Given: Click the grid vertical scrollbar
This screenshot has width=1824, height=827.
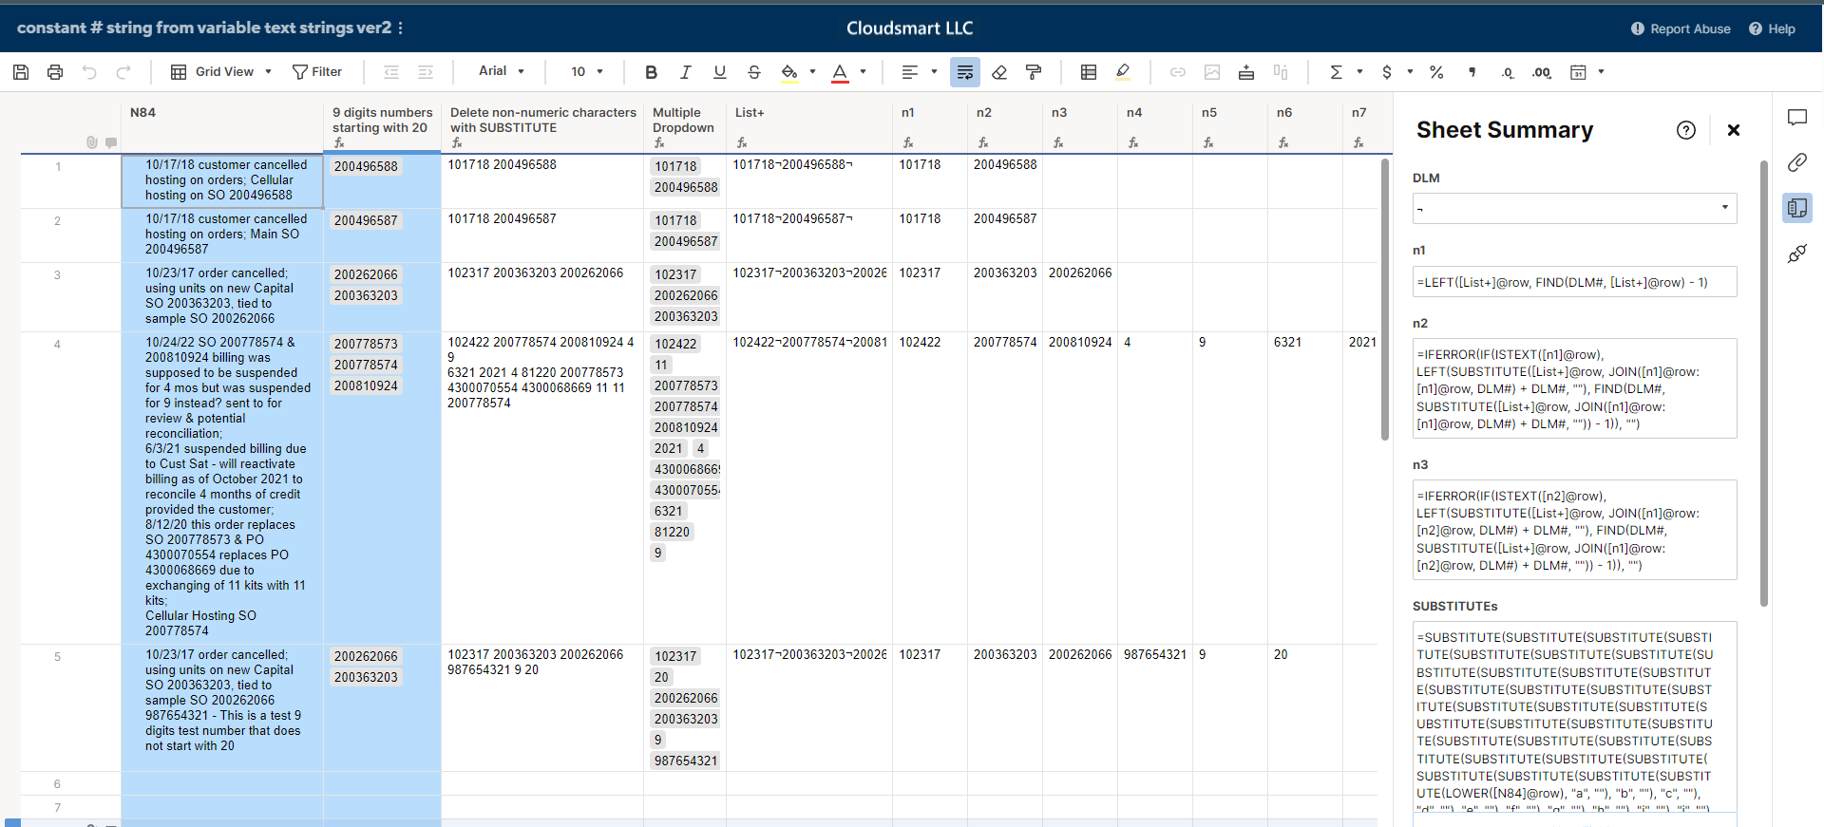Looking at the screenshot, I should pos(1385,300).
